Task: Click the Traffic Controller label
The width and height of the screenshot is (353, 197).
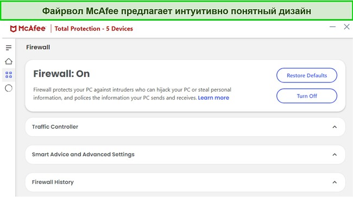Action: [x=55, y=127]
